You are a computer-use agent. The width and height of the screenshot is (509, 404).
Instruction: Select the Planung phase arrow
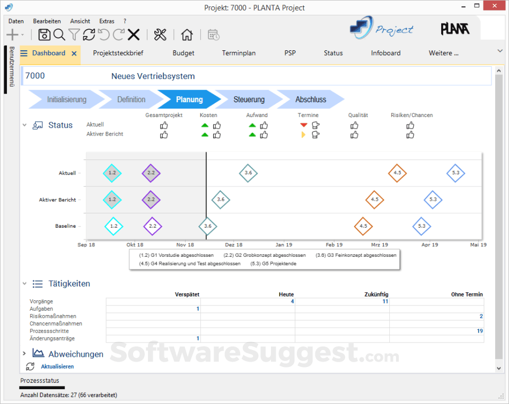pos(189,100)
